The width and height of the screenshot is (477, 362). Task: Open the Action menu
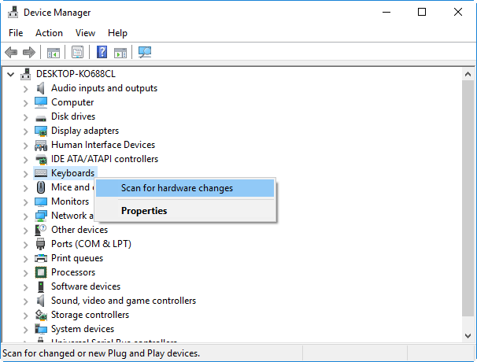[49, 33]
